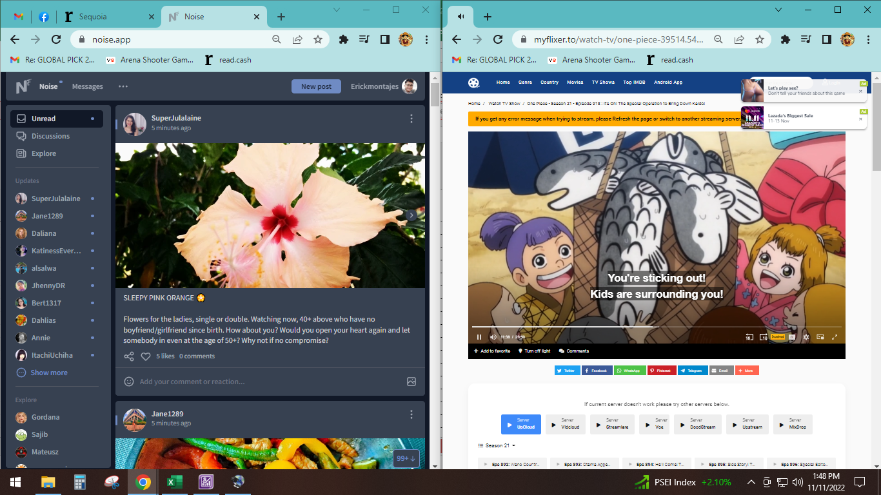Open the Genre menu on myflixer
This screenshot has height=495, width=881.
[x=525, y=82]
